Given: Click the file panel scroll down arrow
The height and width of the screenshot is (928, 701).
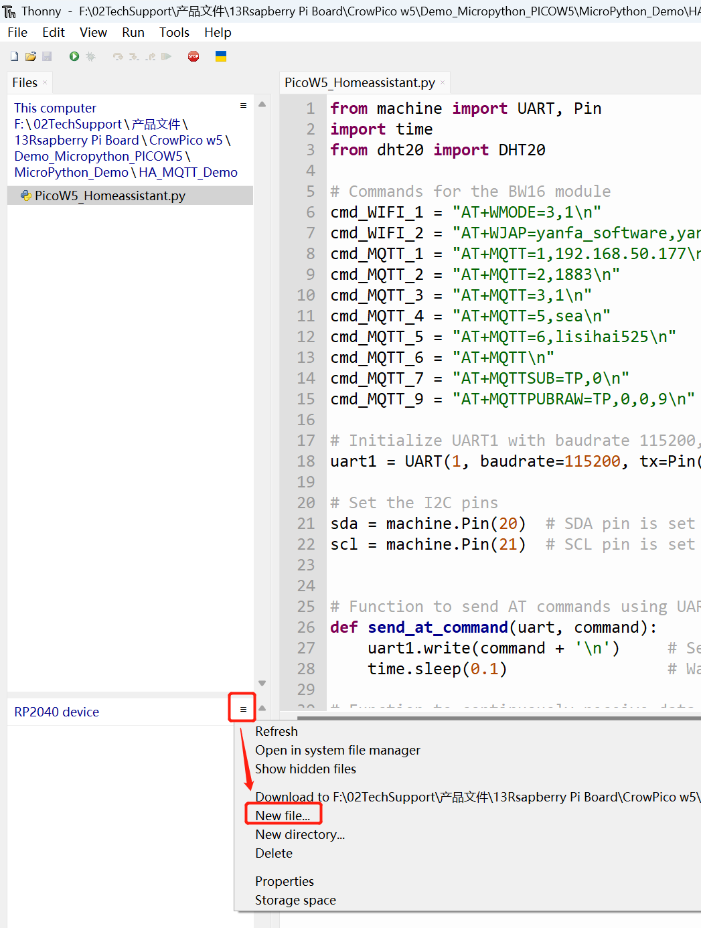Looking at the screenshot, I should coord(262,683).
